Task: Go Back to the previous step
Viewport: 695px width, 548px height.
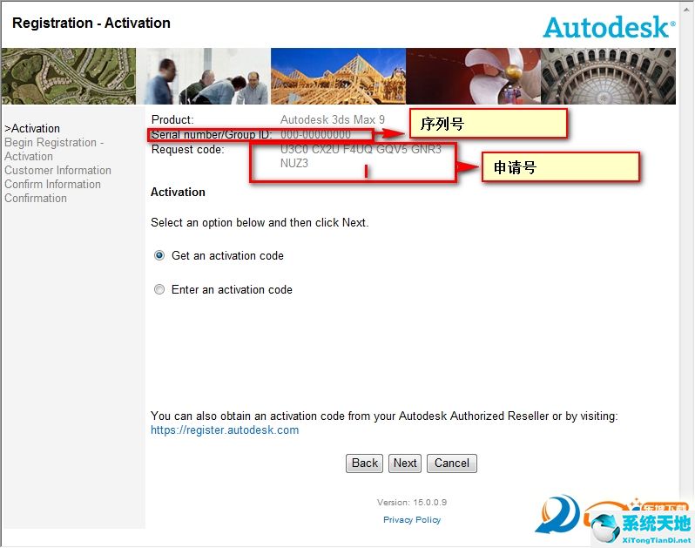Action: [364, 463]
